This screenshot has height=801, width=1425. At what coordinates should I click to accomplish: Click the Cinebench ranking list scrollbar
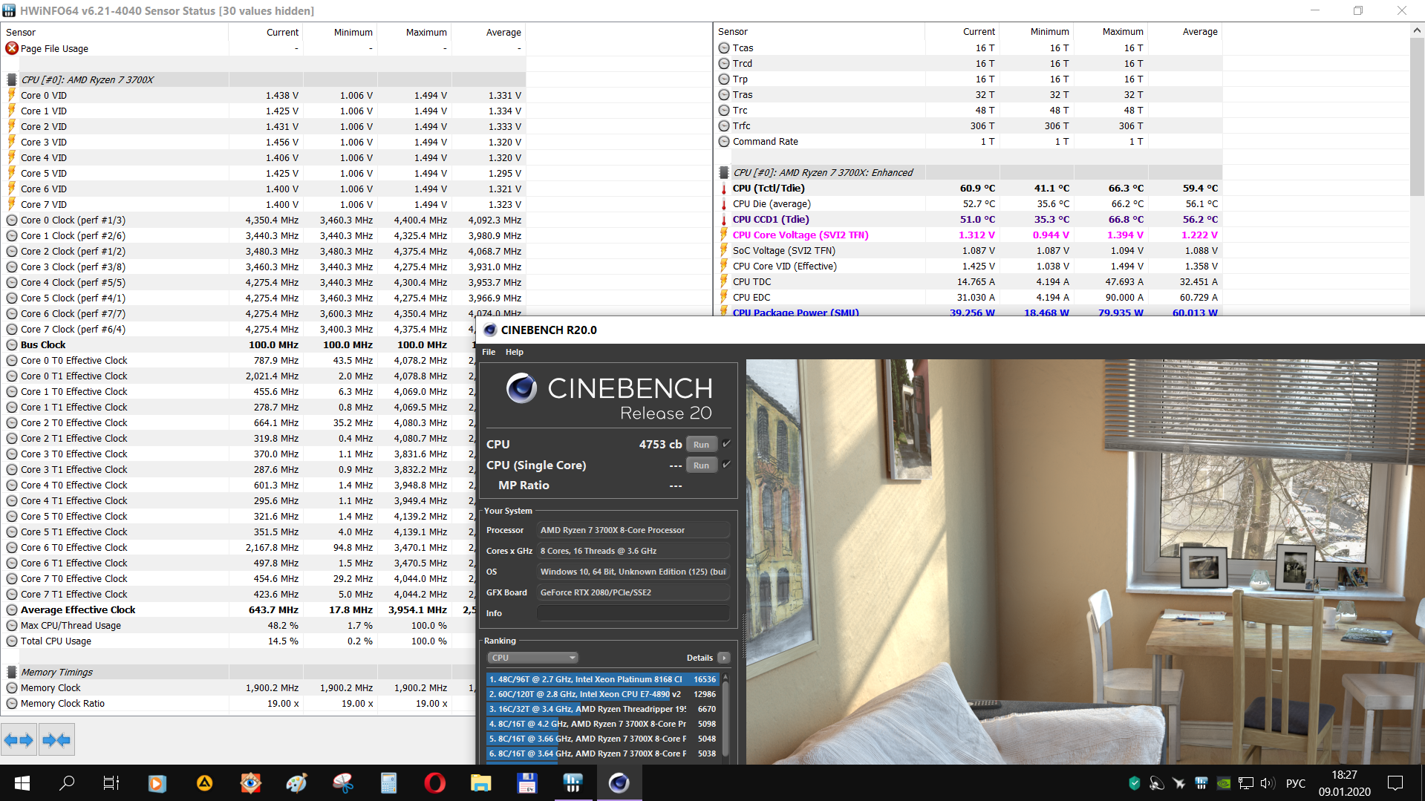[x=725, y=720]
